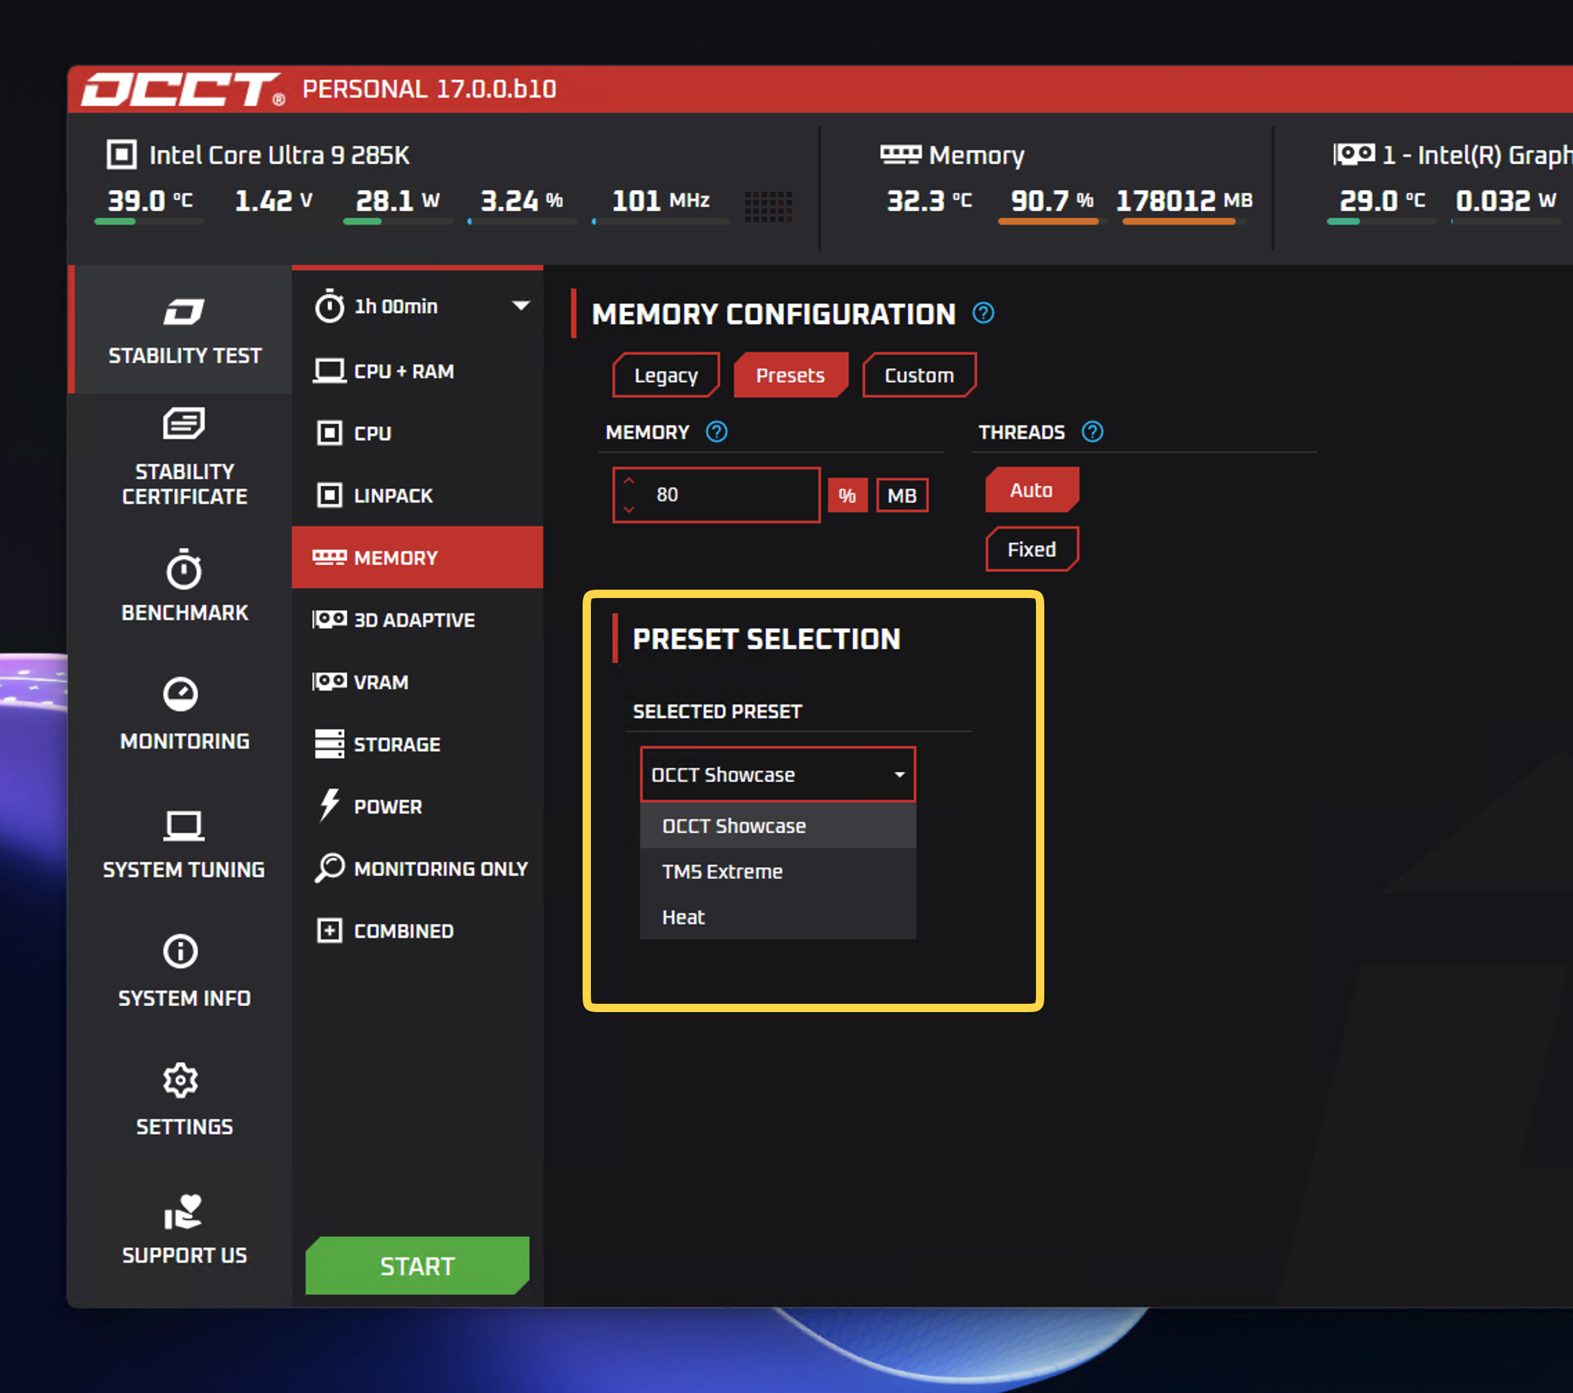
Task: Click Threads help question mark icon
Action: pos(1092,432)
